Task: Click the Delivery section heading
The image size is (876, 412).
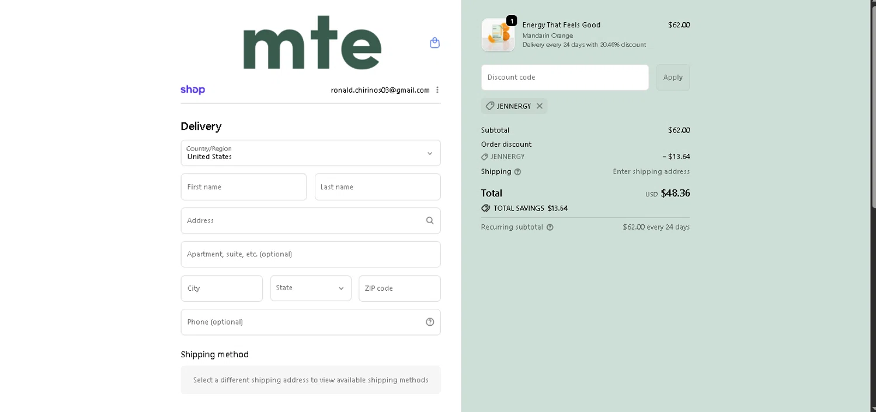Action: [x=201, y=126]
